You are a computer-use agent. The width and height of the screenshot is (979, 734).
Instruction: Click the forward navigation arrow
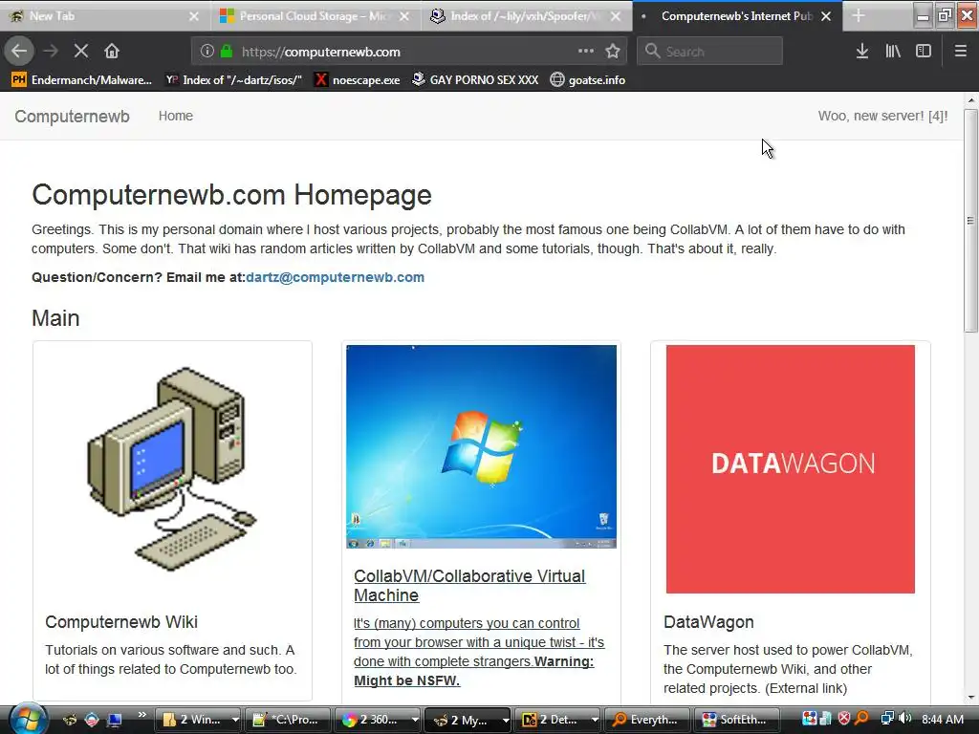click(x=52, y=52)
